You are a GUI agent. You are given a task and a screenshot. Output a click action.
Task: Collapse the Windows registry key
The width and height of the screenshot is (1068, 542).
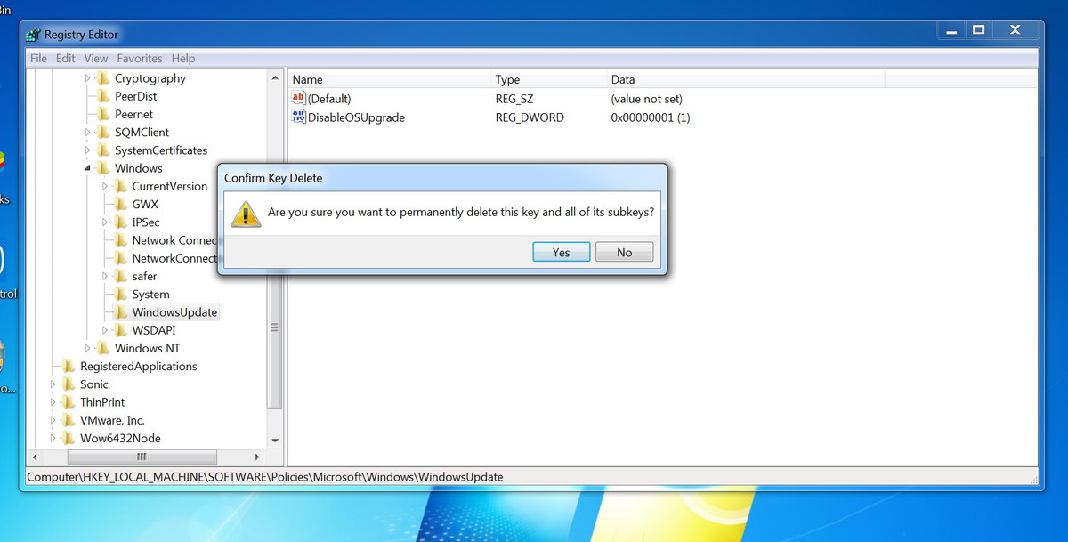click(87, 168)
